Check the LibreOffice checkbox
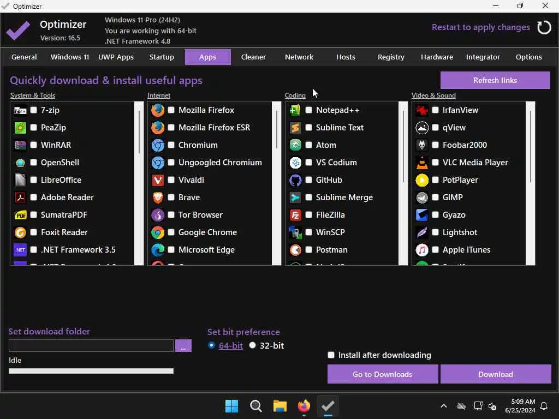The image size is (559, 419). [x=33, y=180]
